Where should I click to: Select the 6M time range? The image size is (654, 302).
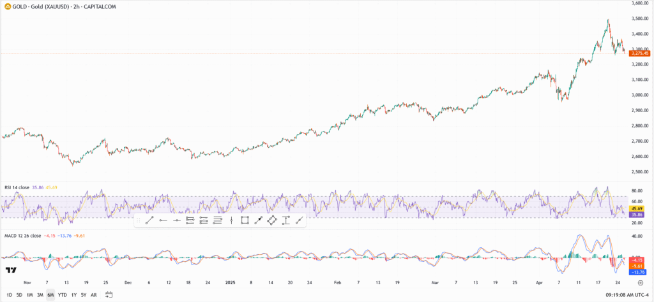[50, 295]
